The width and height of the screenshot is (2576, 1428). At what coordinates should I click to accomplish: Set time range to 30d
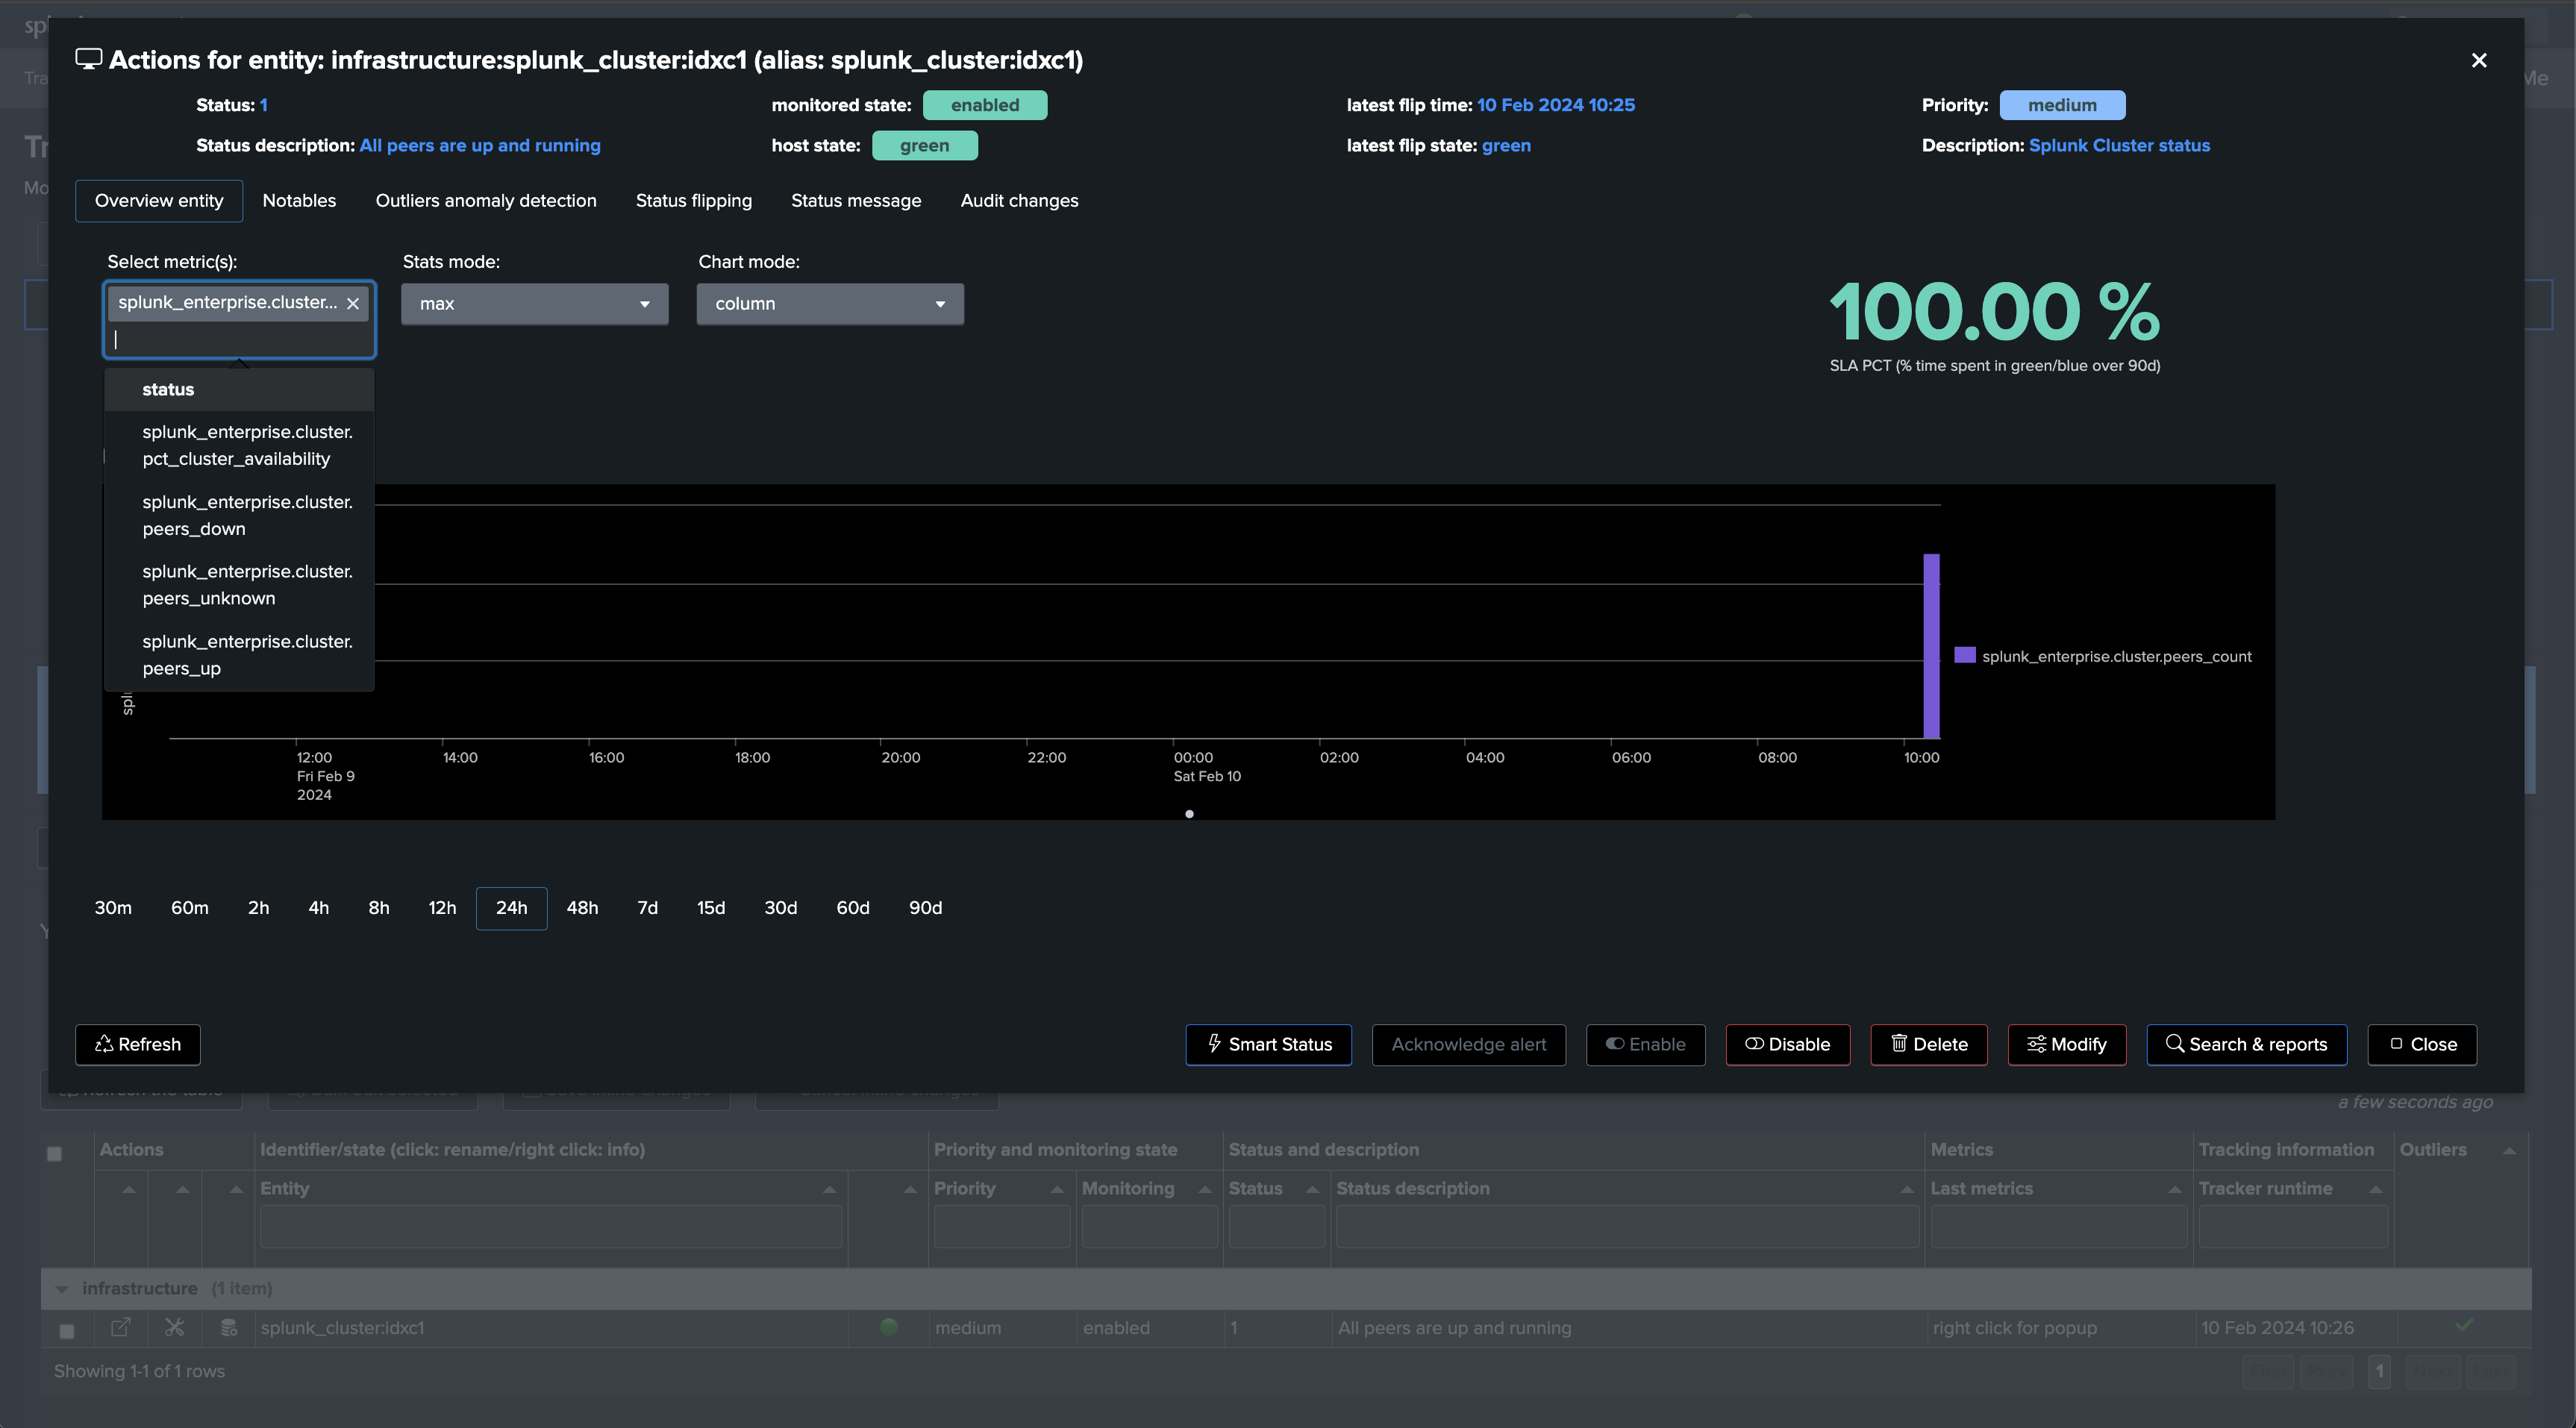[780, 908]
